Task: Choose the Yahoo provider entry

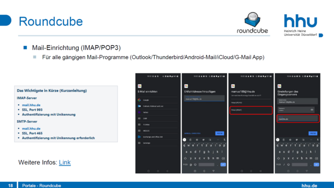Action: point(158,112)
